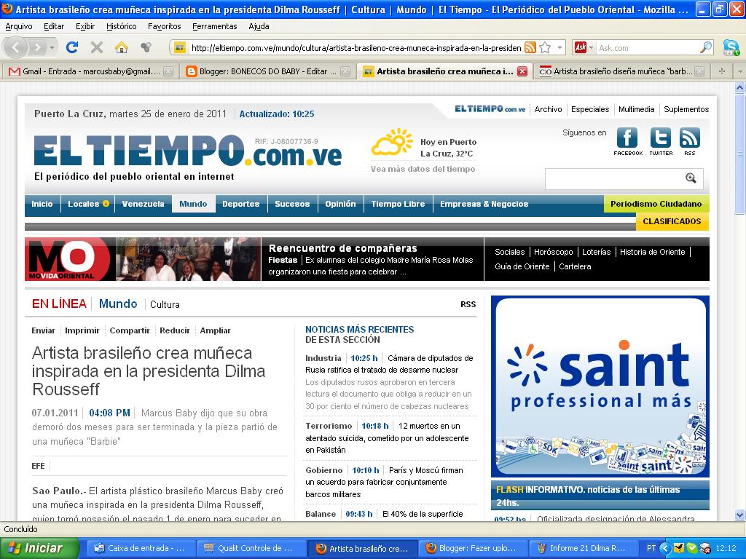List all tabs with the tab bar dropdown arrow
746x559 pixels.
(739, 71)
